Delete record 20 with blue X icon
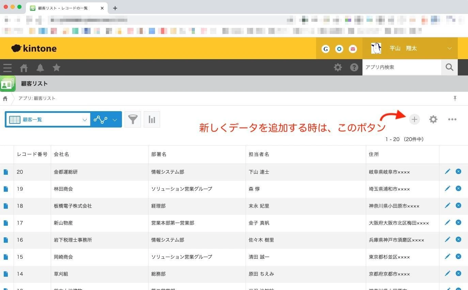 click(x=458, y=171)
